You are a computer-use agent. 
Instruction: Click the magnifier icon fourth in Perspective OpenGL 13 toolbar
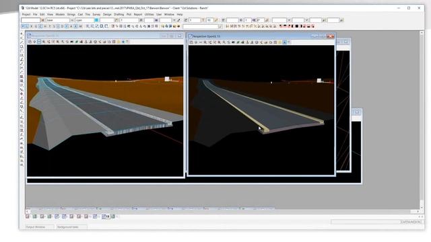pos(205,42)
